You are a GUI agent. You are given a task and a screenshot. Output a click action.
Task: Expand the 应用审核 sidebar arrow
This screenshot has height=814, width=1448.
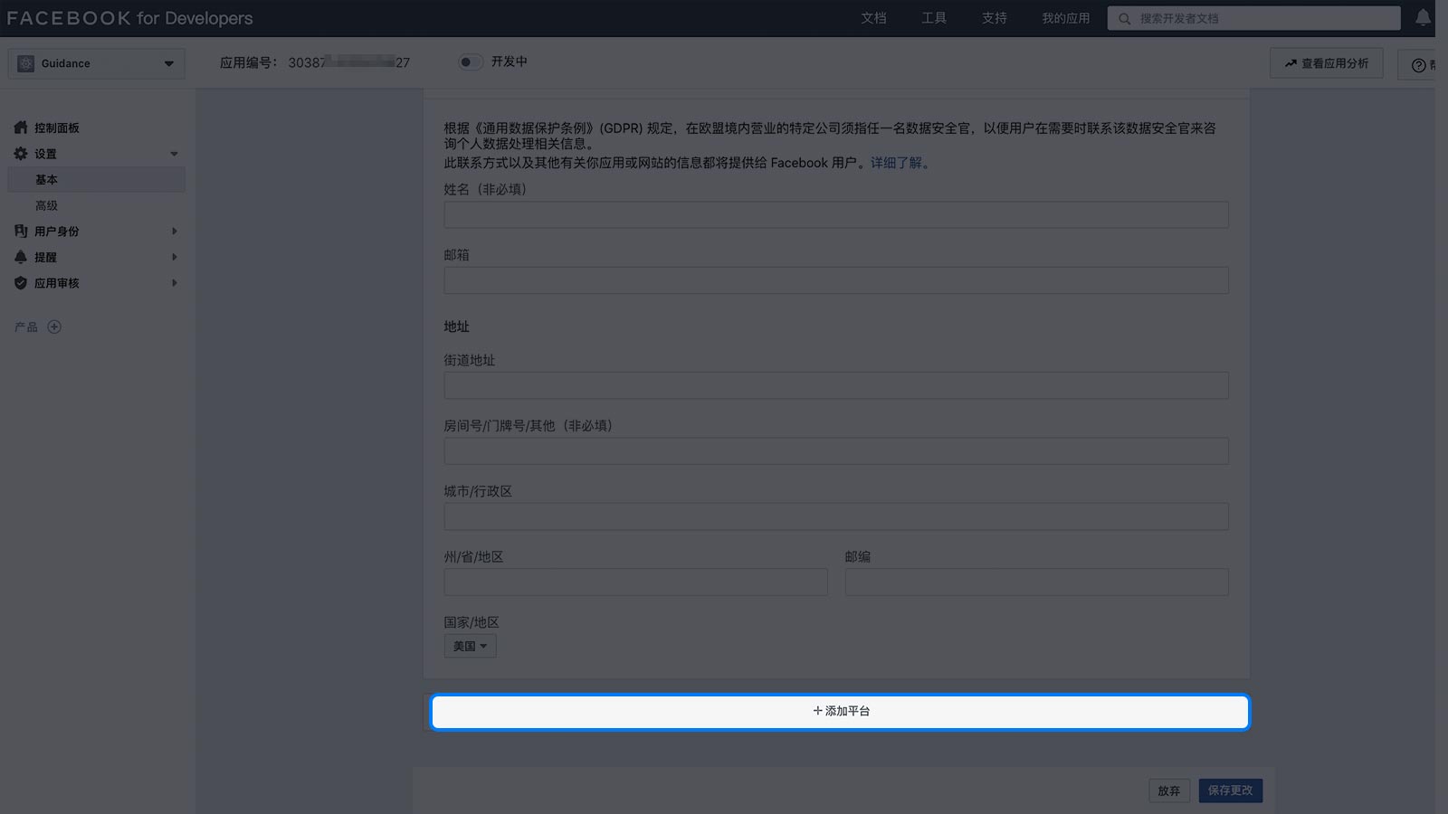click(x=175, y=283)
